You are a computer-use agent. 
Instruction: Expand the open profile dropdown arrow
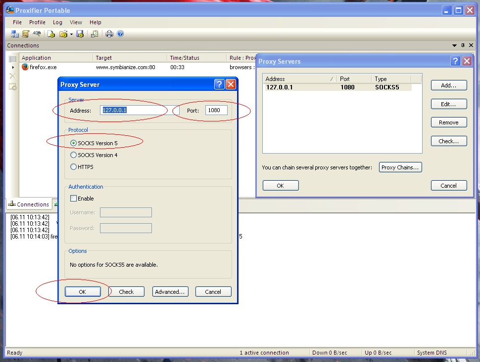click(x=71, y=34)
